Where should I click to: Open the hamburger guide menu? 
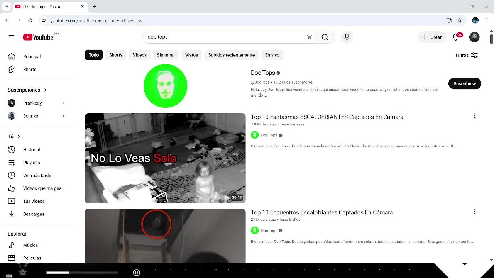12,37
